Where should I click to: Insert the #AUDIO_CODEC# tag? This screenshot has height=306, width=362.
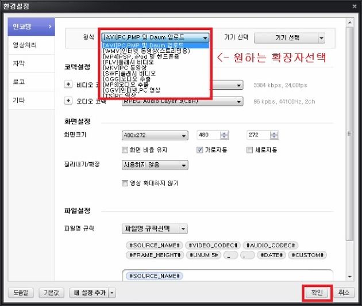(x=271, y=245)
